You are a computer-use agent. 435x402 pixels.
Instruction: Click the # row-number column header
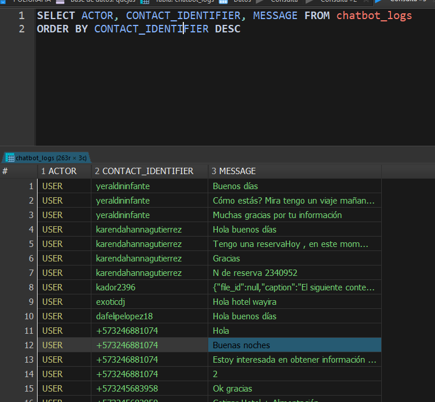[x=6, y=171]
